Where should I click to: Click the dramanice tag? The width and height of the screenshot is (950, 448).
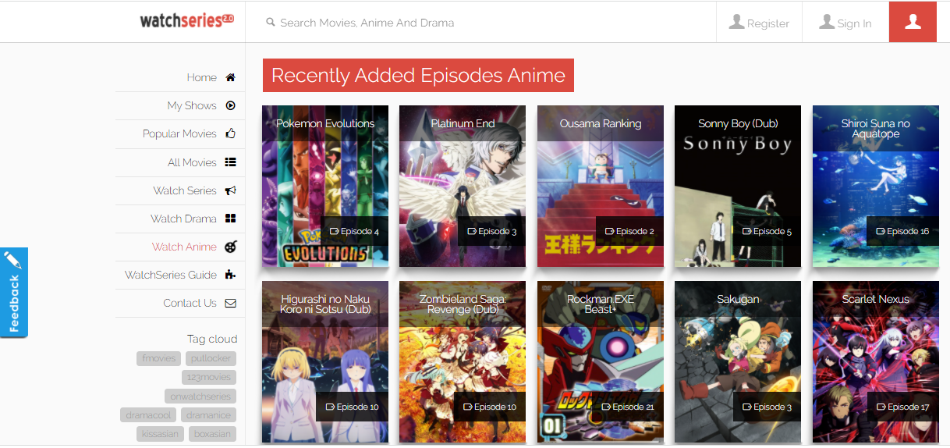click(x=208, y=415)
